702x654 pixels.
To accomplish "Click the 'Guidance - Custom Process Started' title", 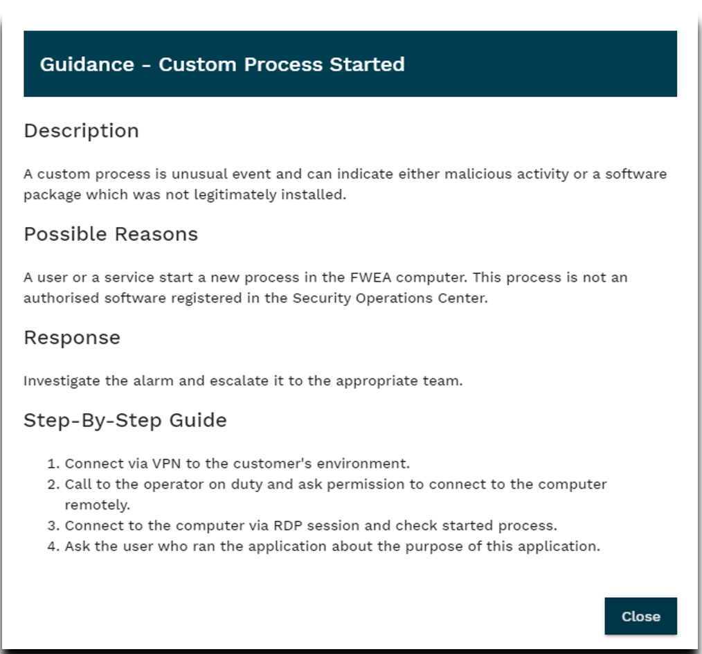I will 222,64.
